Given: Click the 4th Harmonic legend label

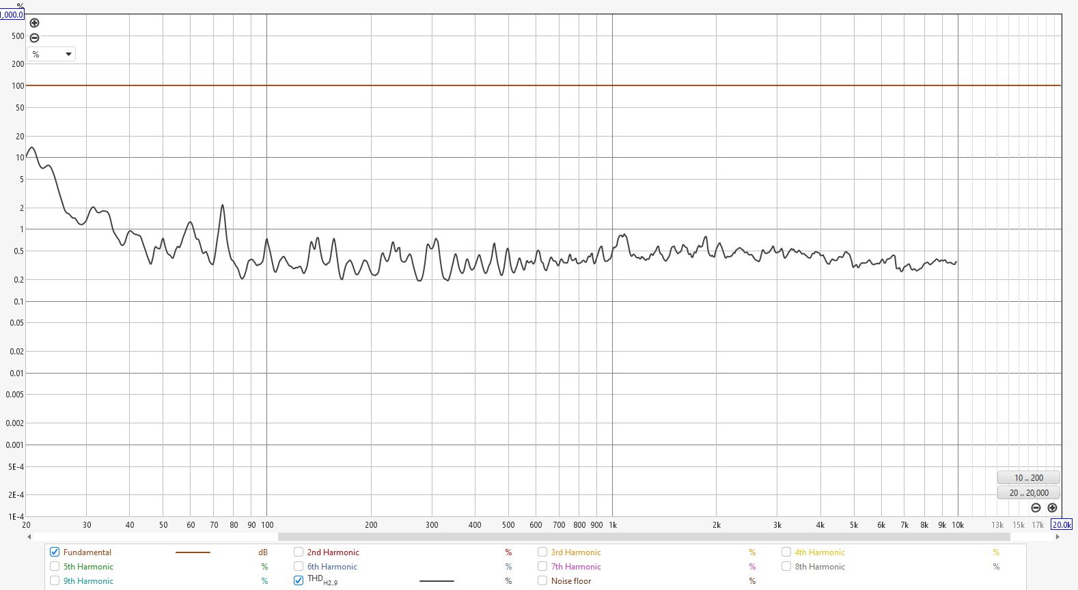Looking at the screenshot, I should coord(820,552).
